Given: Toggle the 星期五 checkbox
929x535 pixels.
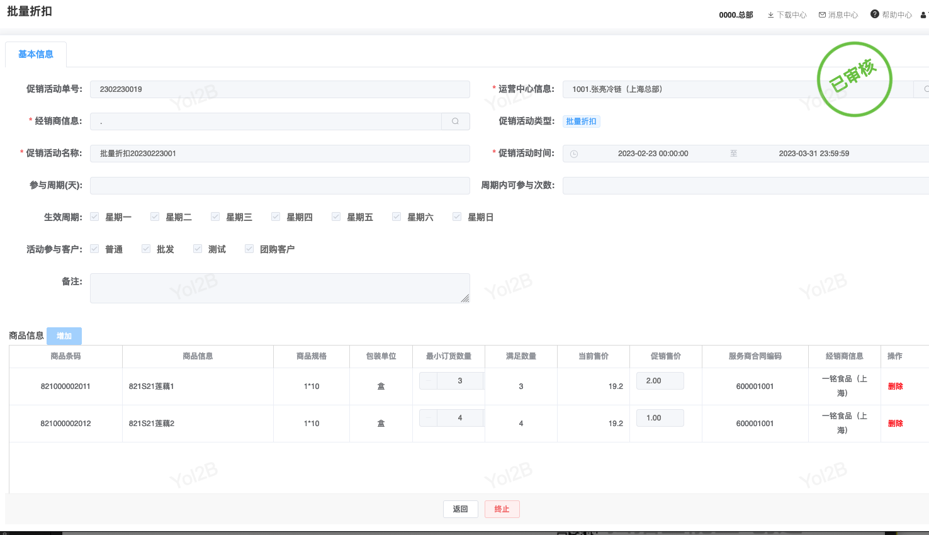Looking at the screenshot, I should (336, 217).
